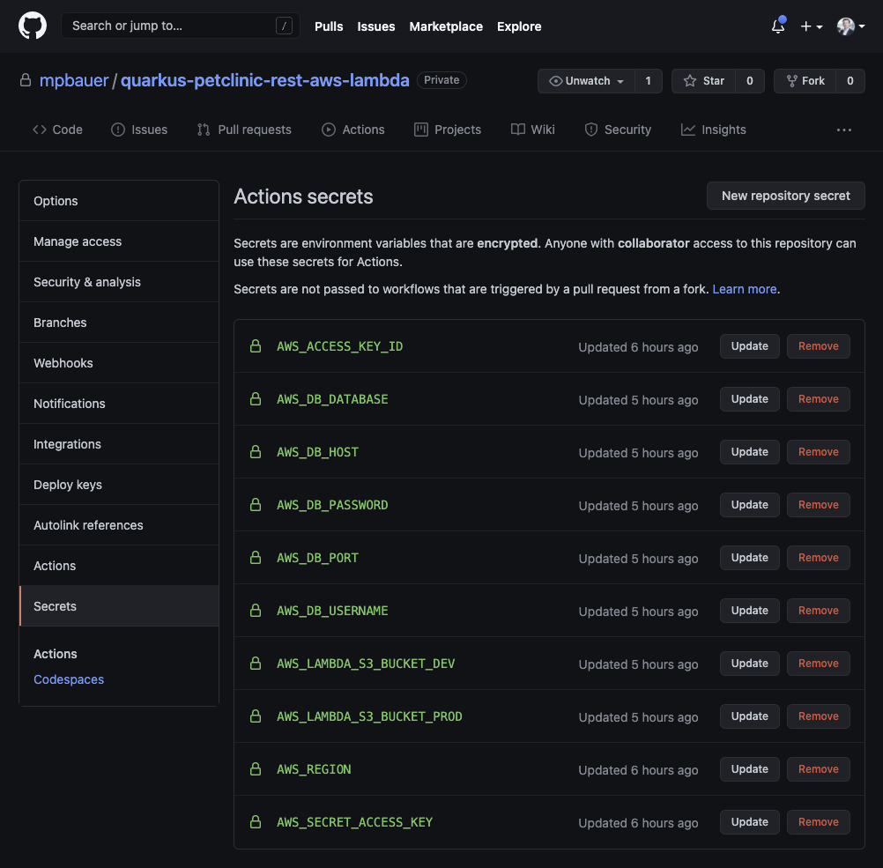Update the AWS_LAMBDA_S3_BUCKET_DEV secret
This screenshot has width=883, height=868.
pyautogui.click(x=750, y=664)
